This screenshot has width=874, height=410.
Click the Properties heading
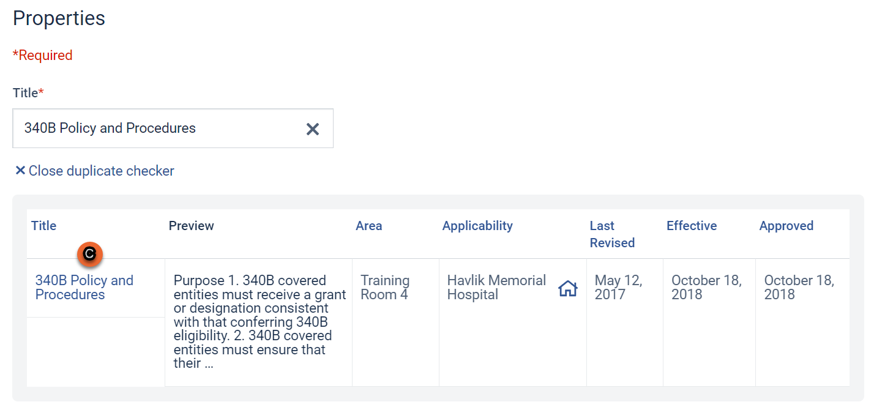[x=59, y=18]
